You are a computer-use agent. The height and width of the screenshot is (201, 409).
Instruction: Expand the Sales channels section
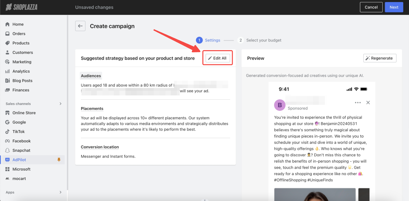60,104
